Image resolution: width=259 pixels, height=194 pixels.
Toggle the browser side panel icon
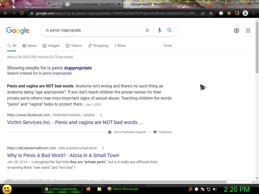(x=237, y=13)
